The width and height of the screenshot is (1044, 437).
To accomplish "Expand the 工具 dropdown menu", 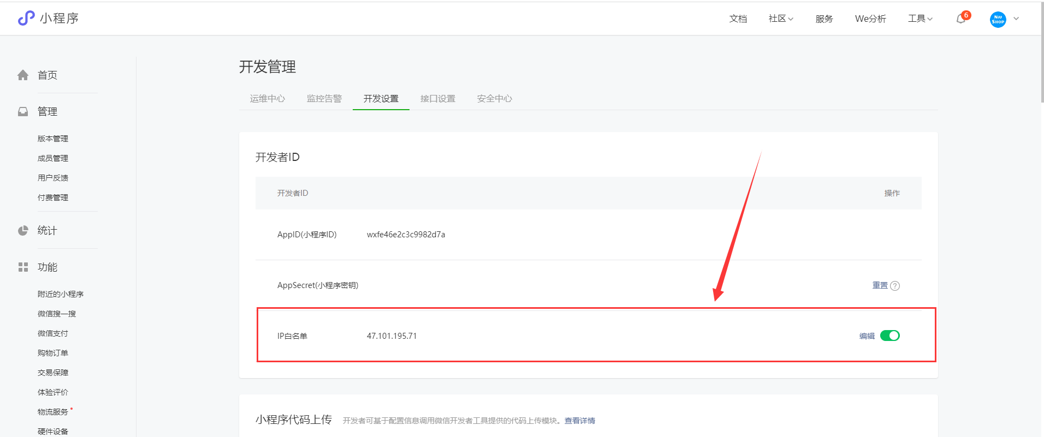I will pos(920,19).
